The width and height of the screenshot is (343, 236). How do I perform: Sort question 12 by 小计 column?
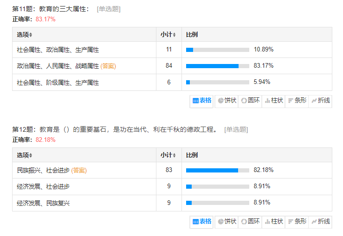point(168,155)
